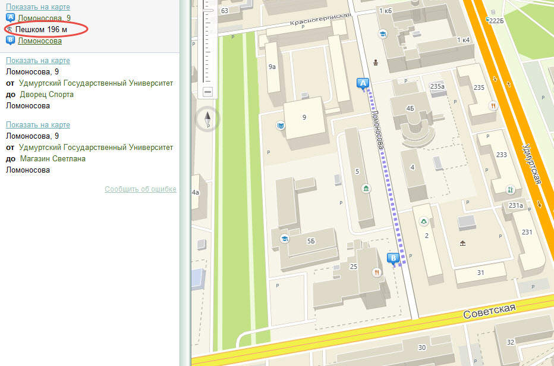
Task: Click the park icon above building 2
Action: tap(423, 221)
